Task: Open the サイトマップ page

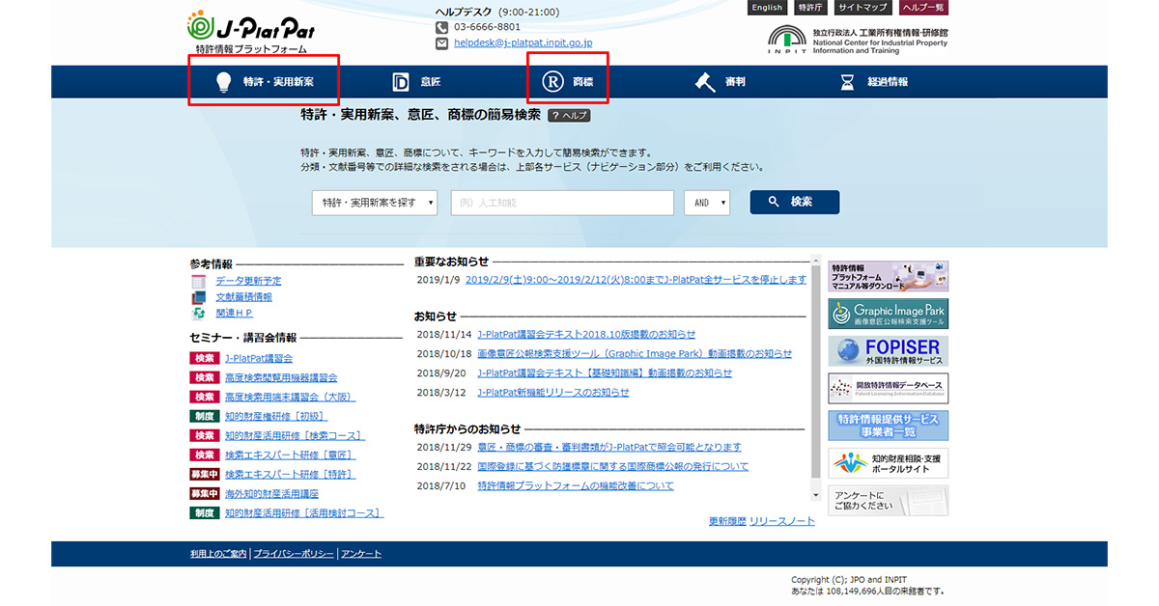Action: tap(862, 8)
